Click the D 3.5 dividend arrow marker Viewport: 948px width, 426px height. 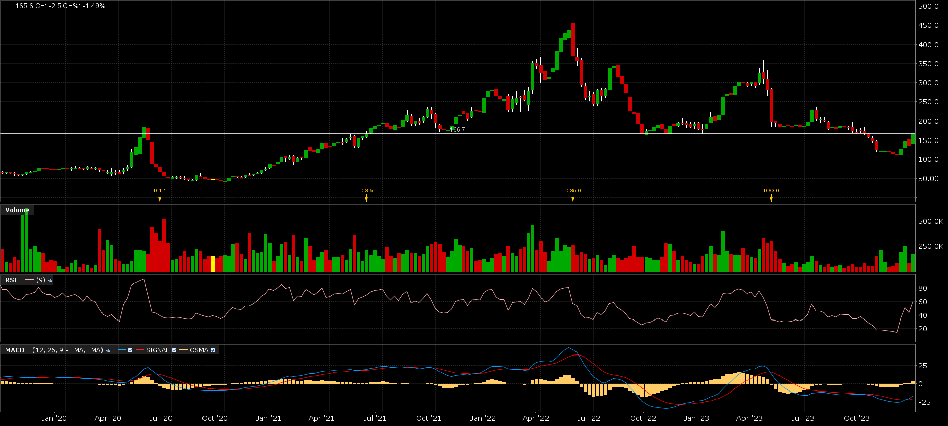366,198
